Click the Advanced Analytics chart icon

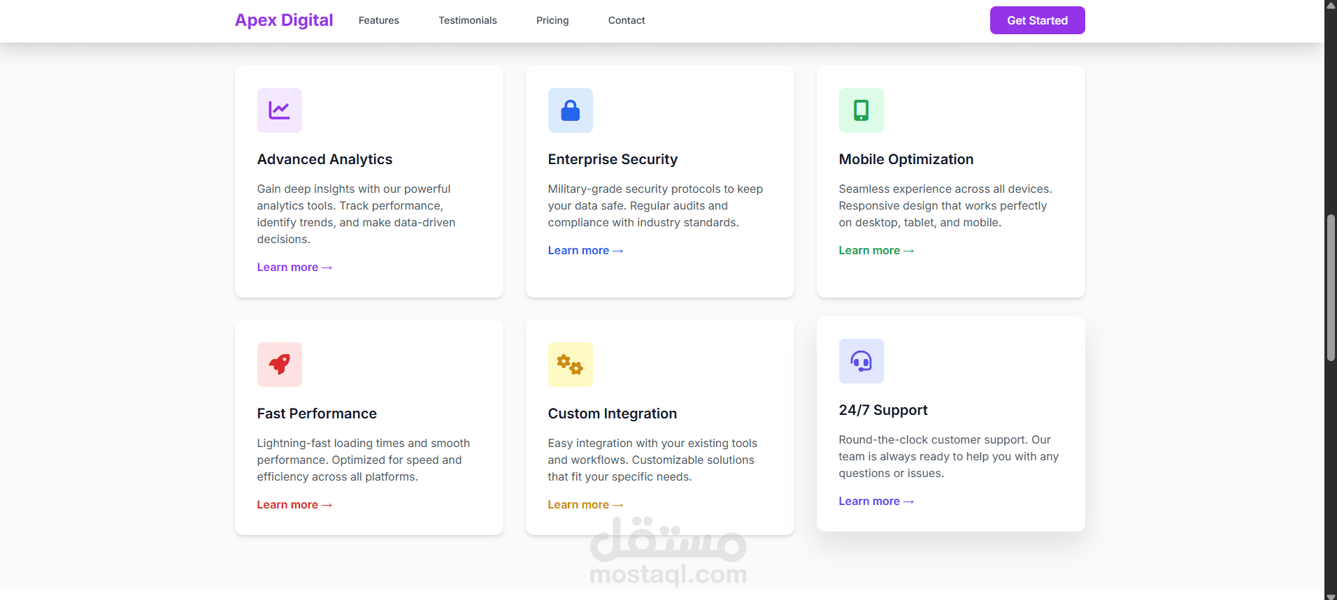(280, 110)
